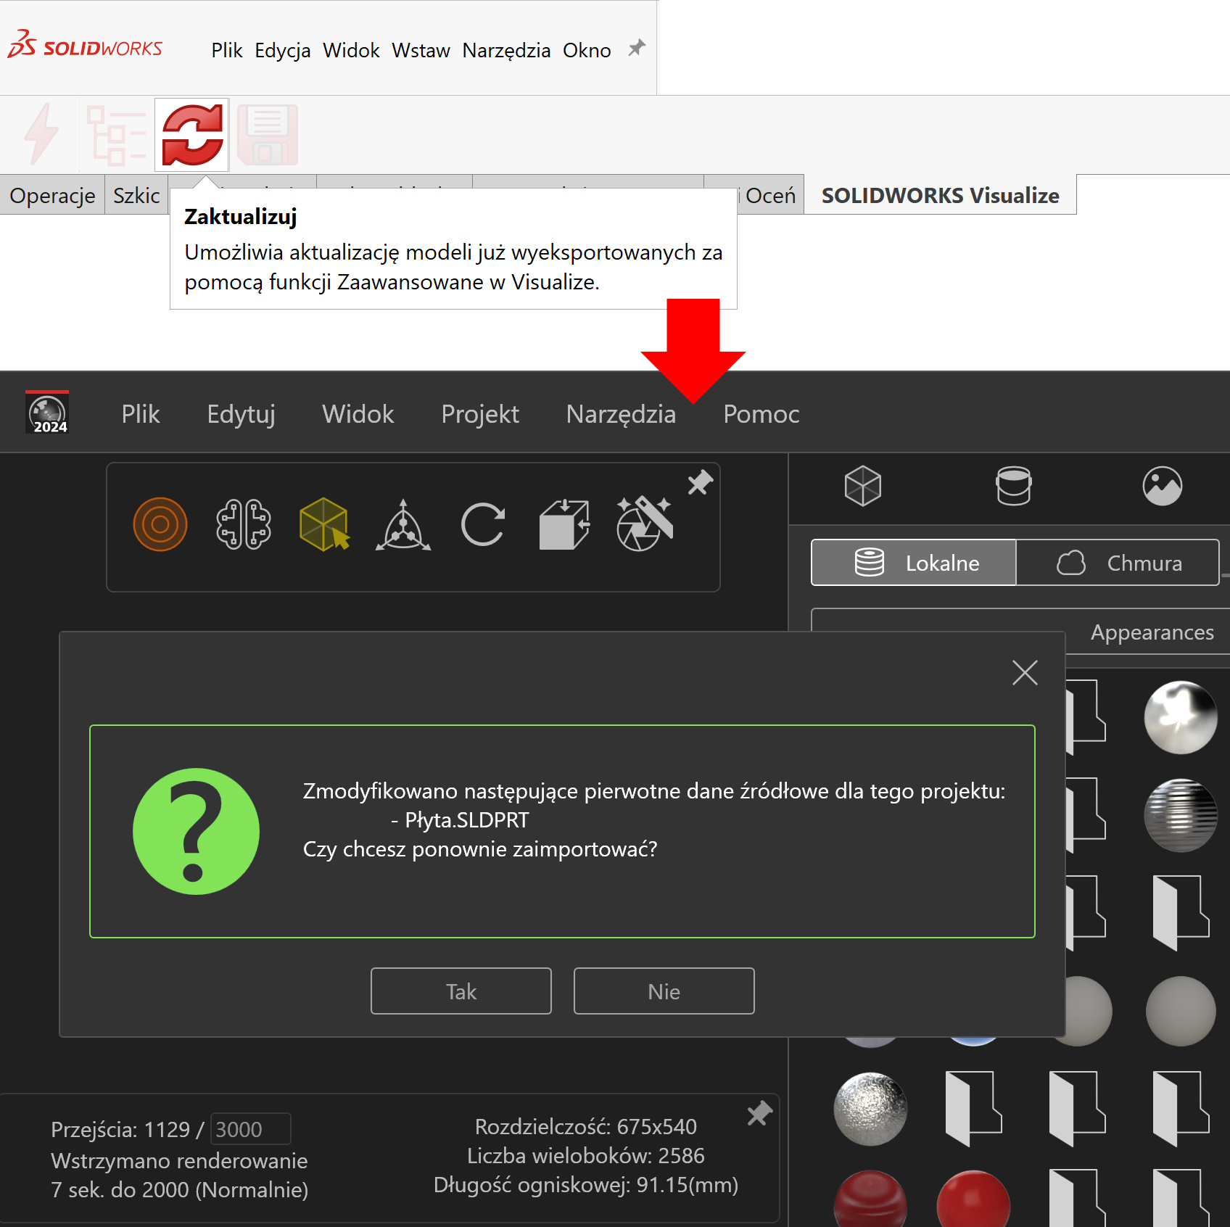Switch library to Lokalne
1230x1227 pixels.
pos(914,562)
